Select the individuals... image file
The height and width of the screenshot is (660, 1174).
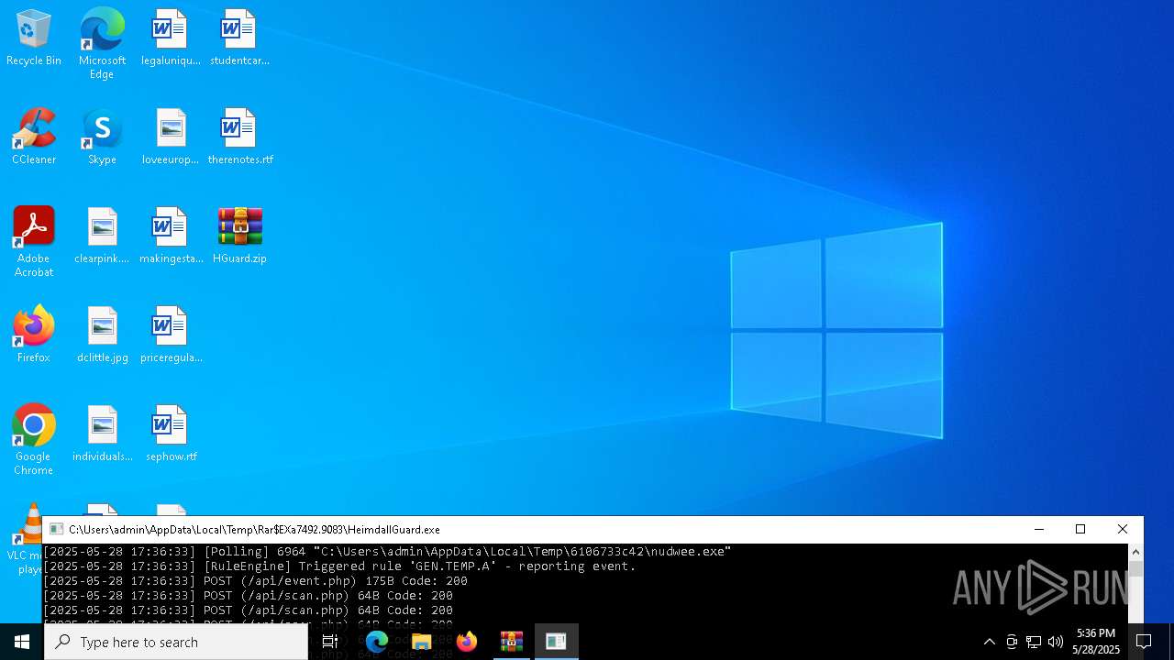point(102,434)
